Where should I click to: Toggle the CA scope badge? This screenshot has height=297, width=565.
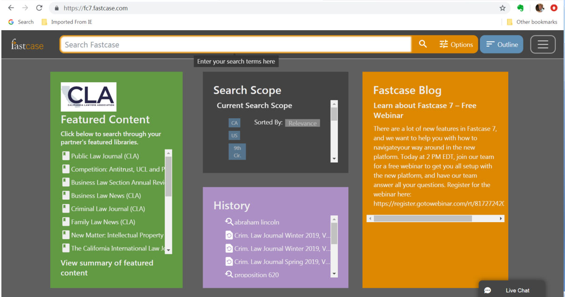pos(234,123)
